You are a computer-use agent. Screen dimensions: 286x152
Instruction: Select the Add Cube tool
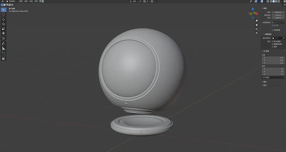click(4, 53)
